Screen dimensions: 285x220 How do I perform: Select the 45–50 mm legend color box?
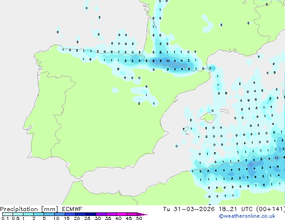(132, 214)
